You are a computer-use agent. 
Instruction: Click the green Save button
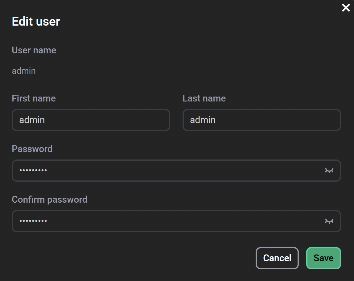pos(323,258)
